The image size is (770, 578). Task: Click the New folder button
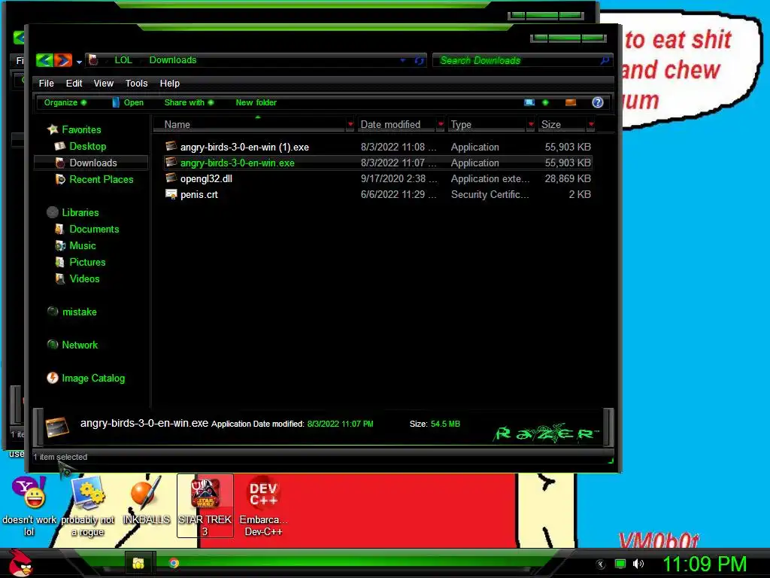click(256, 102)
